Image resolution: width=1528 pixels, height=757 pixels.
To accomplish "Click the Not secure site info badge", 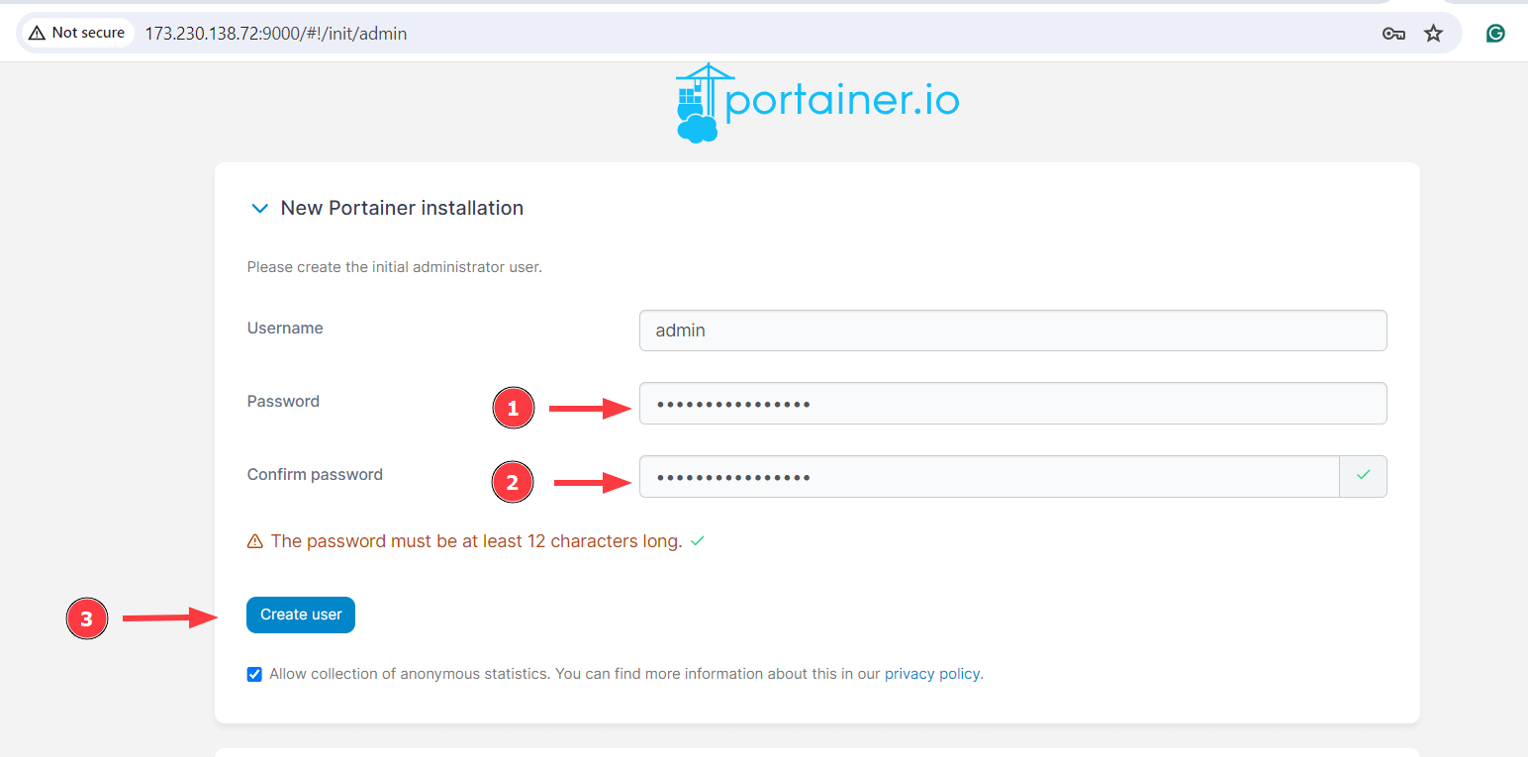I will [x=77, y=33].
